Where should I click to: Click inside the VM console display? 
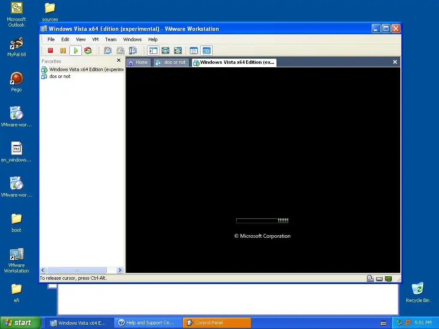click(263, 170)
